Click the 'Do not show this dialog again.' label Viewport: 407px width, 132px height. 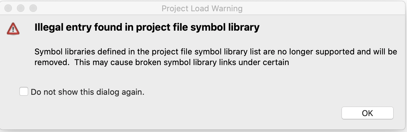click(x=88, y=92)
